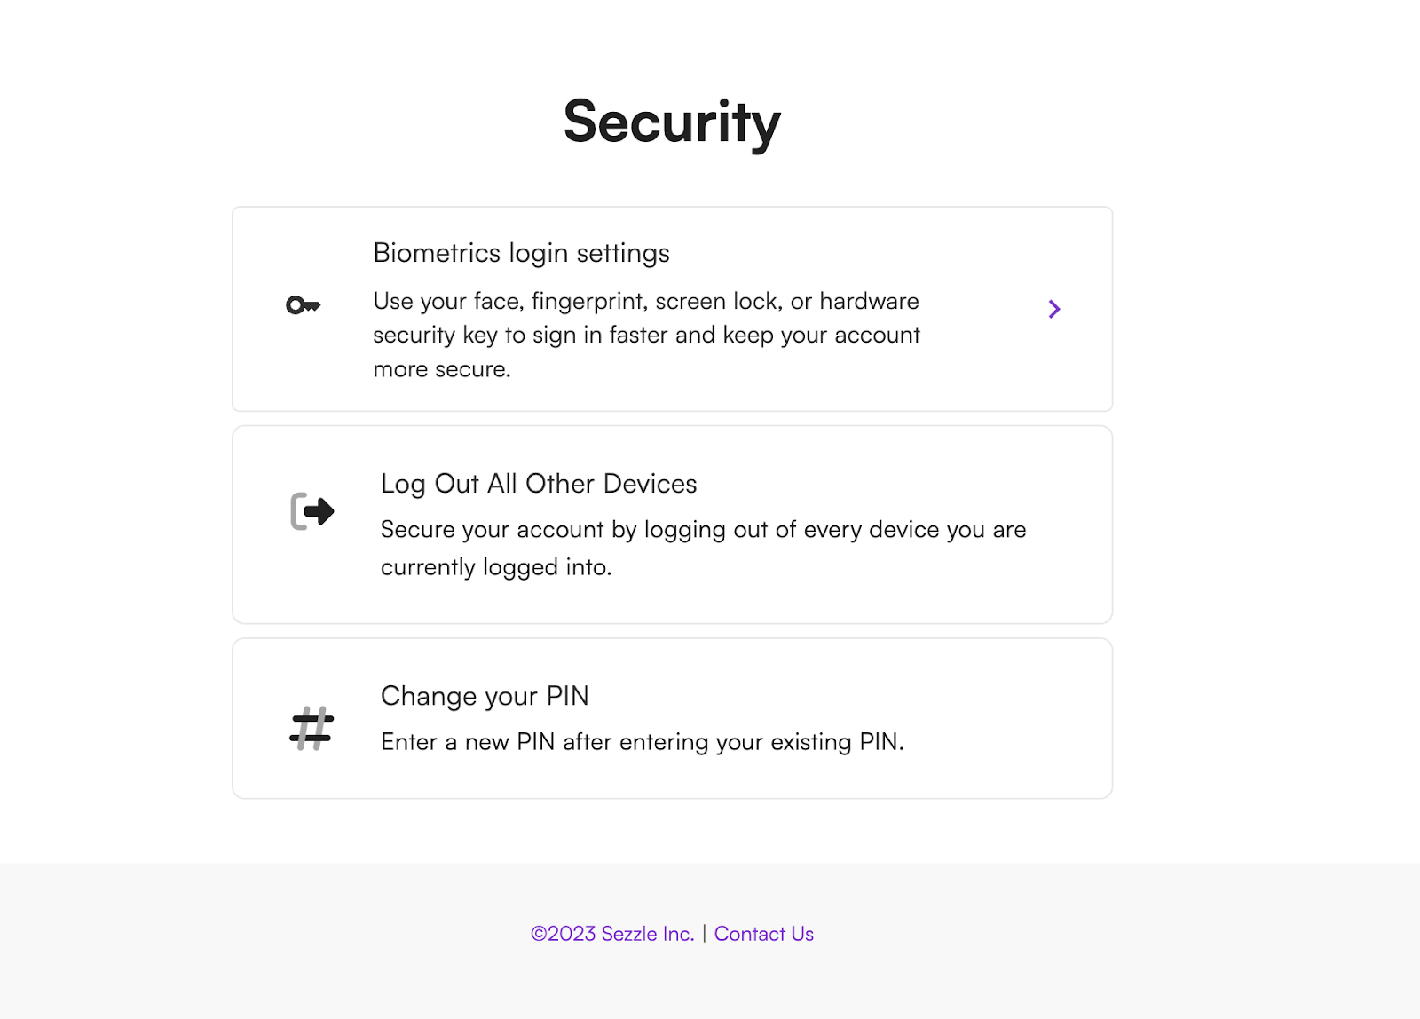Click the logging out description text
The height and width of the screenshot is (1019, 1420).
click(x=703, y=548)
